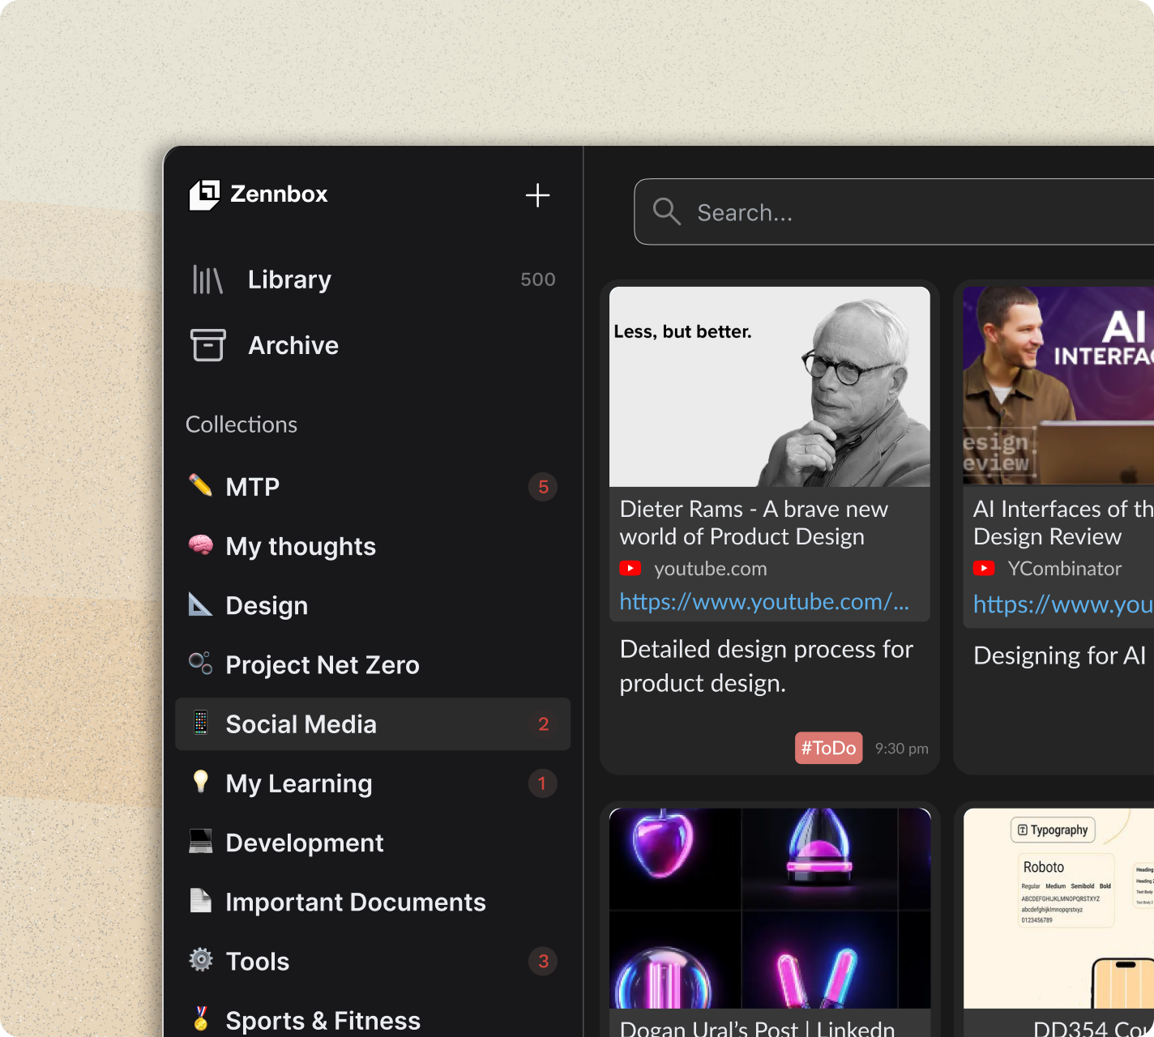Click the YouTube icon beside youtube.com
Screen dimensions: 1154x1037
coord(630,569)
